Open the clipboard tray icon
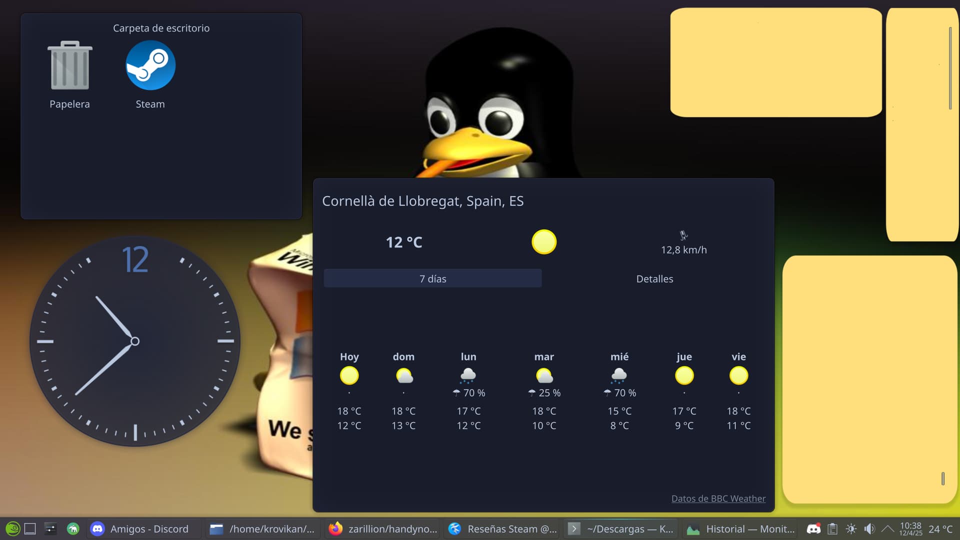The width and height of the screenshot is (960, 540). (x=832, y=528)
